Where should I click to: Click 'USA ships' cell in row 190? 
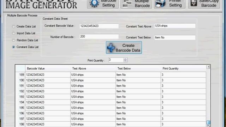(93, 80)
